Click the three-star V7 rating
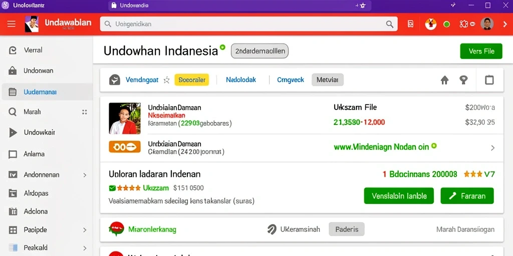Viewport: 513px width, 256px height. pyautogui.click(x=473, y=174)
